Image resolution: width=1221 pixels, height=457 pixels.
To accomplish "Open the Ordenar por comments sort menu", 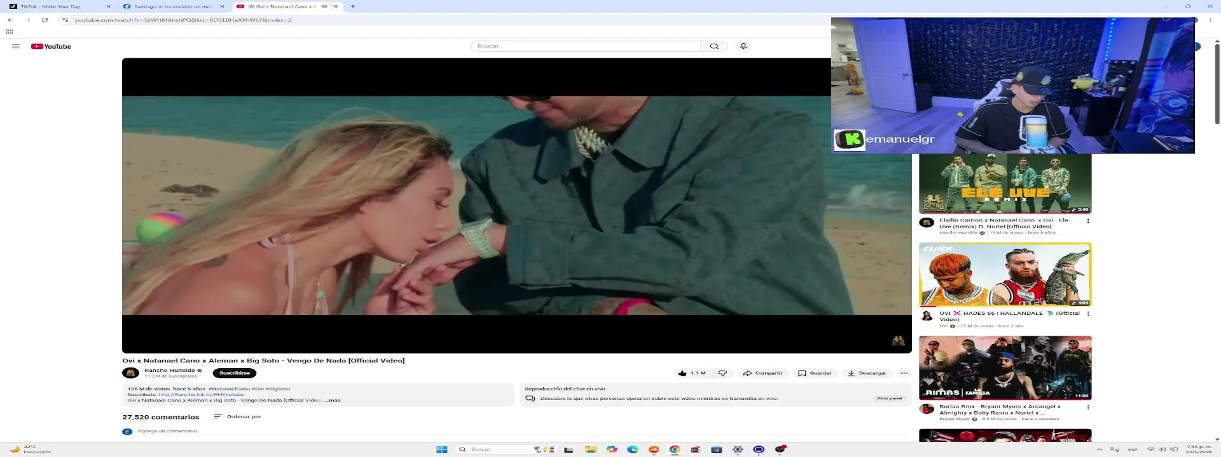I will click(x=238, y=416).
